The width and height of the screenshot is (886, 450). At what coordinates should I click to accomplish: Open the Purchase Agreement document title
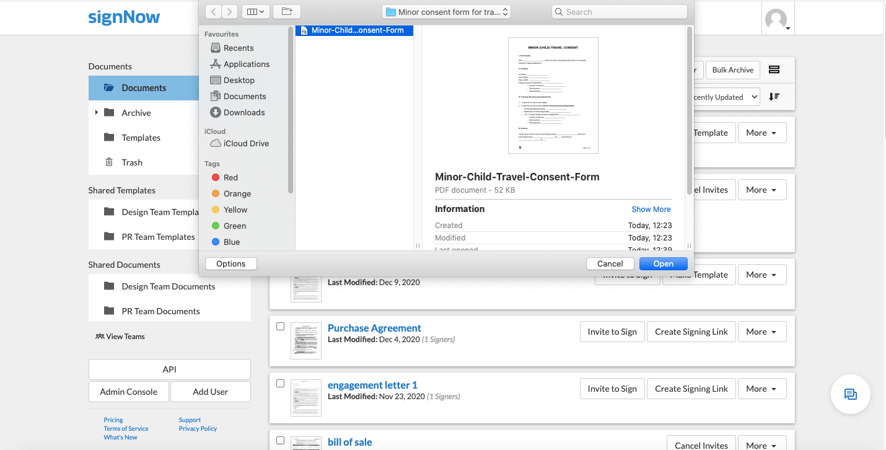coord(374,328)
